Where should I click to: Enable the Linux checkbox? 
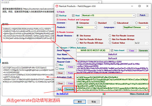tap(57, 69)
